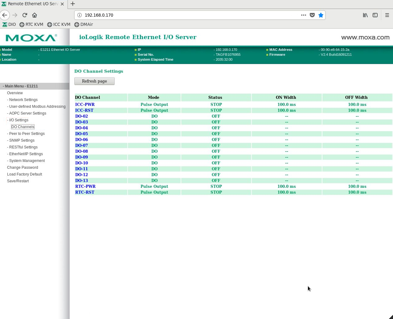
Task: Open the DO-08 channel link
Action: coord(81,151)
